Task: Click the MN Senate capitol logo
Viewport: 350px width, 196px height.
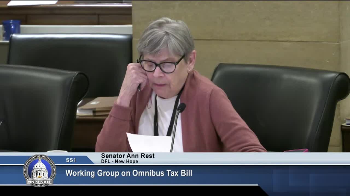Action: pos(40,171)
